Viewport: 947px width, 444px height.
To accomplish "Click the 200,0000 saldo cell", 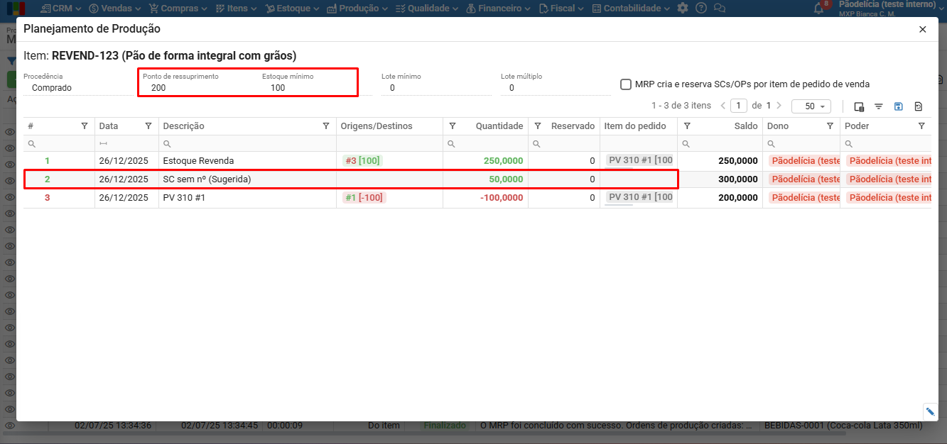I will 720,198.
